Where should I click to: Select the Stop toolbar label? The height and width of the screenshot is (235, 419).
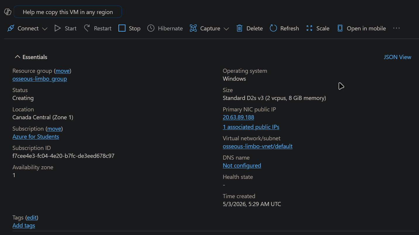point(135,28)
